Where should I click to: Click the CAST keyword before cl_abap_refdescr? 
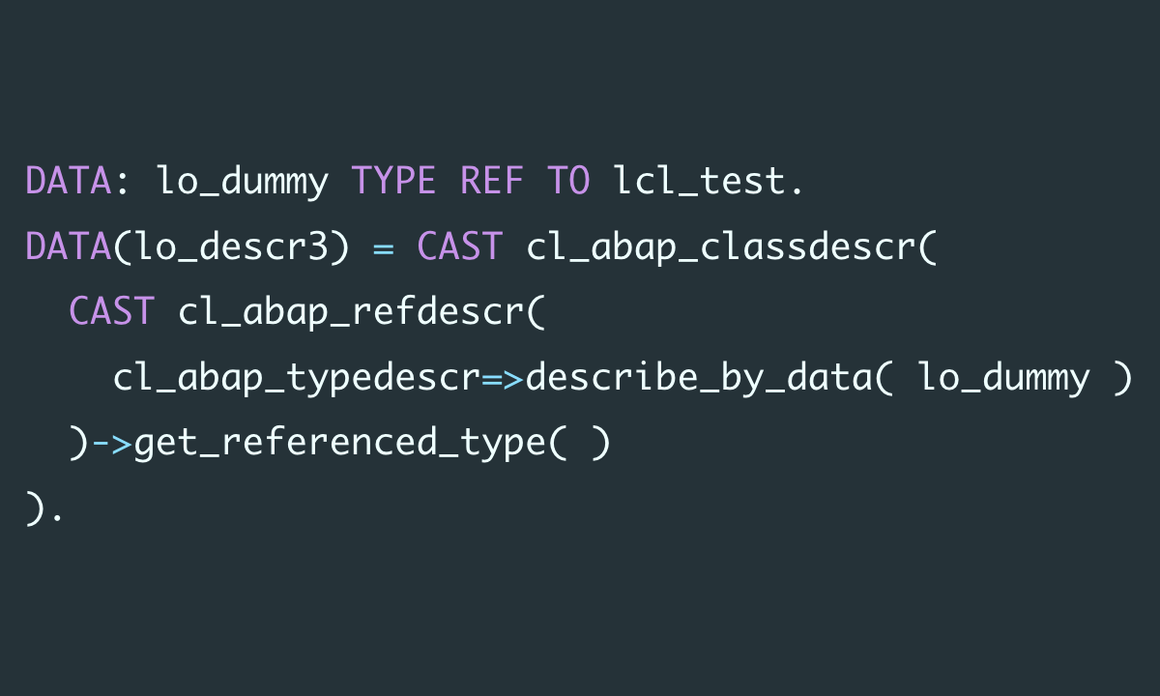(110, 312)
